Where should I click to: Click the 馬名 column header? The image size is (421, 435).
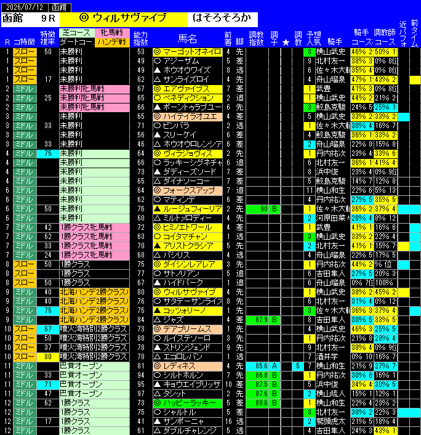(187, 39)
